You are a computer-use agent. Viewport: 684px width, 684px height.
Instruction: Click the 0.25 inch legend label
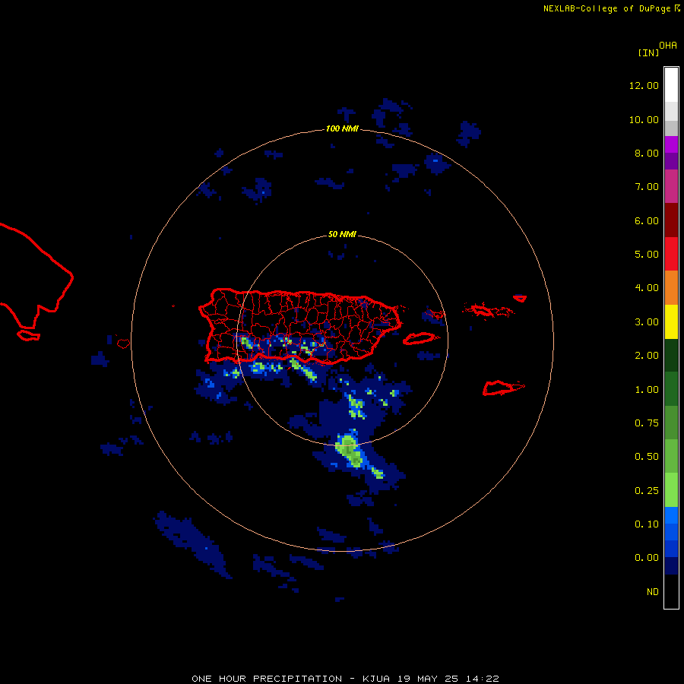pyautogui.click(x=647, y=491)
